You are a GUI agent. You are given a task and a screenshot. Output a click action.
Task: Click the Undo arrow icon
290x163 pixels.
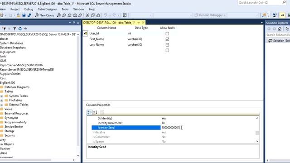coord(106,15)
